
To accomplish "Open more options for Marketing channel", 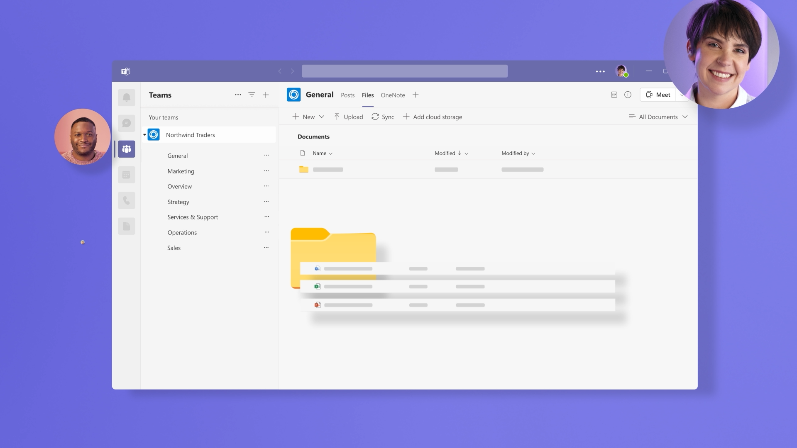I will (266, 170).
